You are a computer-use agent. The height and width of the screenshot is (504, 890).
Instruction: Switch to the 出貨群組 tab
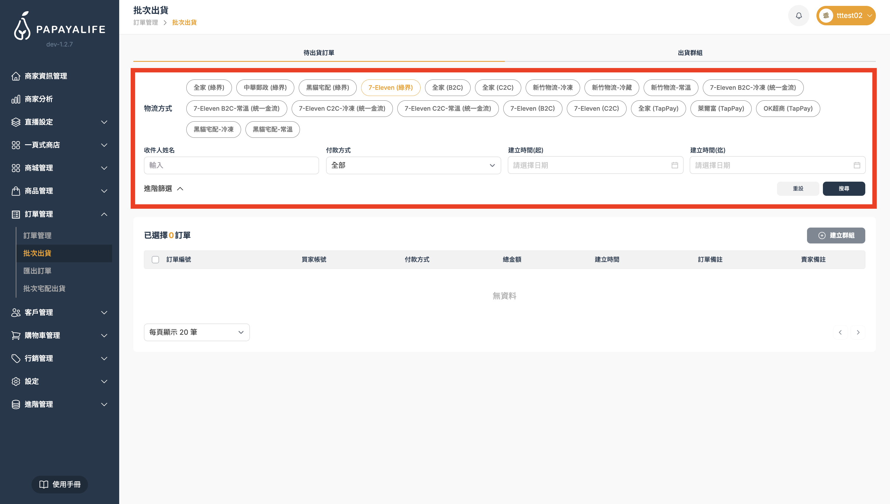[x=690, y=53]
